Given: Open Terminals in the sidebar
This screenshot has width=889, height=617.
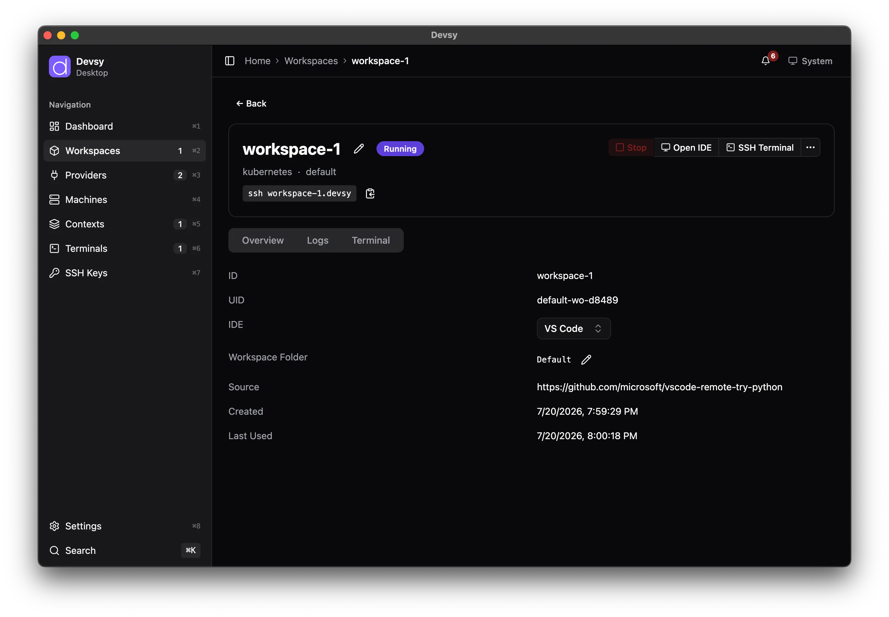Looking at the screenshot, I should coord(125,248).
